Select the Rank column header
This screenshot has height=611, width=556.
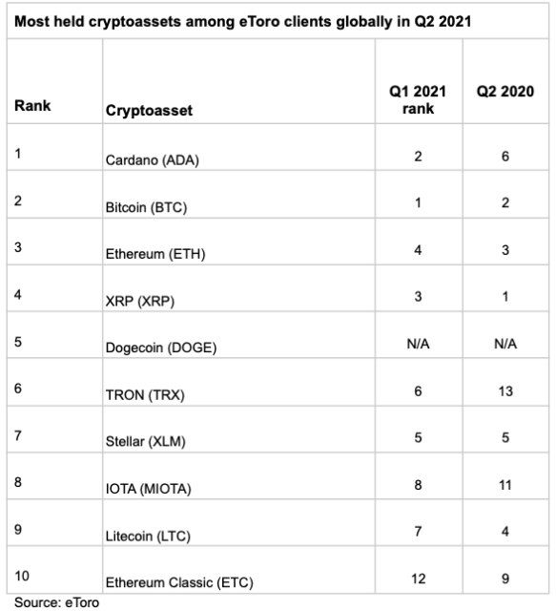point(32,106)
